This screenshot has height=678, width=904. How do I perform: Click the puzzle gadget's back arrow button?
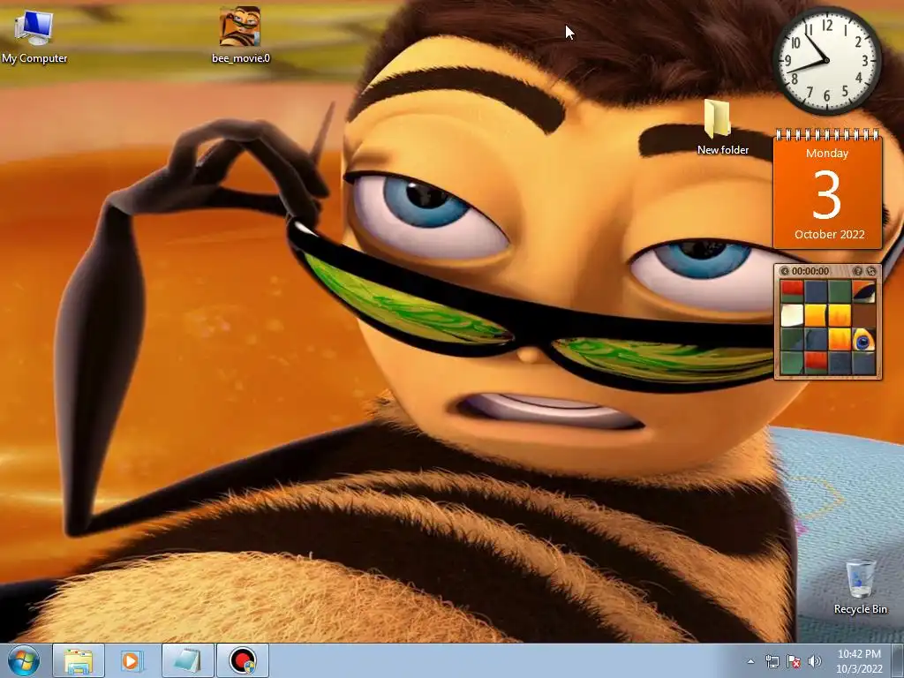[x=785, y=271]
